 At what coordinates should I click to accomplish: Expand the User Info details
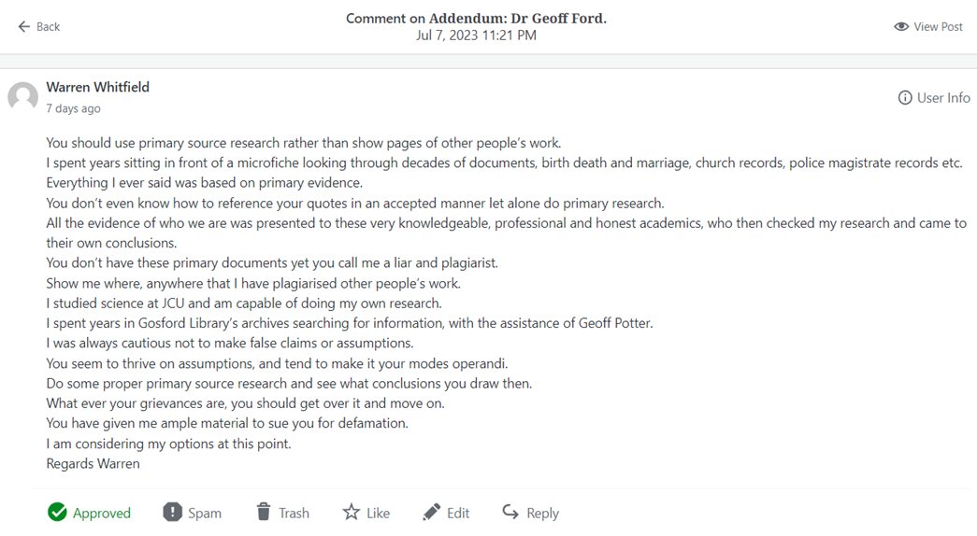943,98
